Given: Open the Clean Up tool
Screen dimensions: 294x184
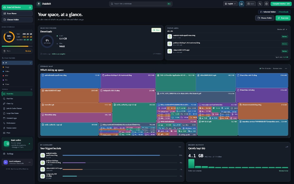Looking at the screenshot, I should tap(17, 103).
